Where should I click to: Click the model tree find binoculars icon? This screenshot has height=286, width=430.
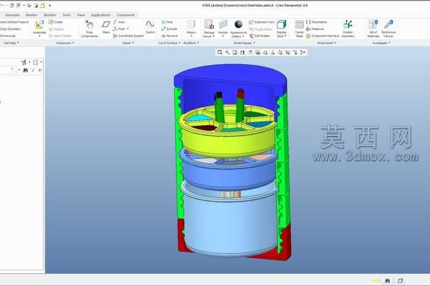coord(26,70)
